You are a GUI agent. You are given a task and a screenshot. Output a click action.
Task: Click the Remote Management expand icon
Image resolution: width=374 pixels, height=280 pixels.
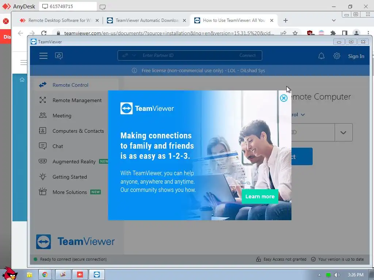click(x=43, y=100)
